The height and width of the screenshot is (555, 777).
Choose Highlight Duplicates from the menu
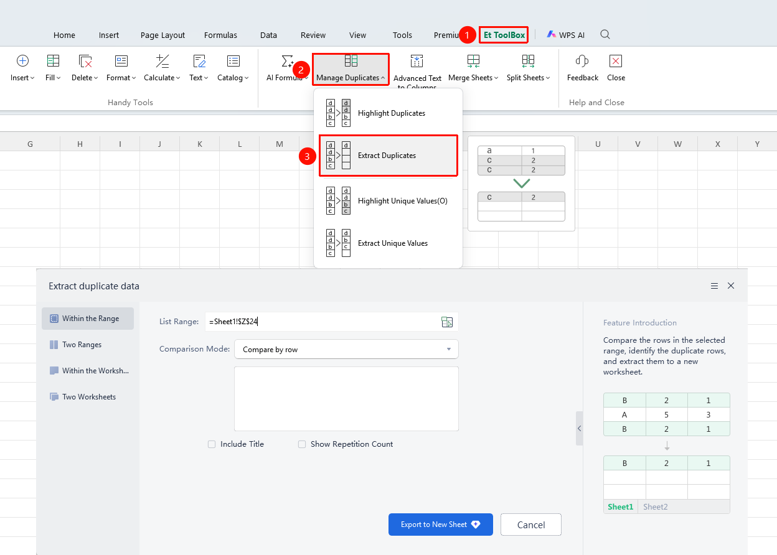click(x=388, y=113)
